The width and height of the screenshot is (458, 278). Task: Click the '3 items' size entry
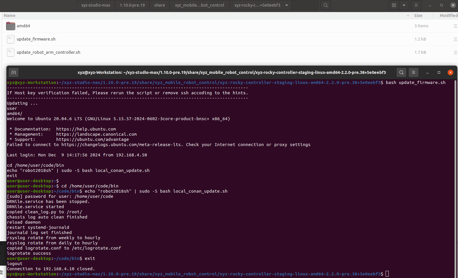[421, 26]
